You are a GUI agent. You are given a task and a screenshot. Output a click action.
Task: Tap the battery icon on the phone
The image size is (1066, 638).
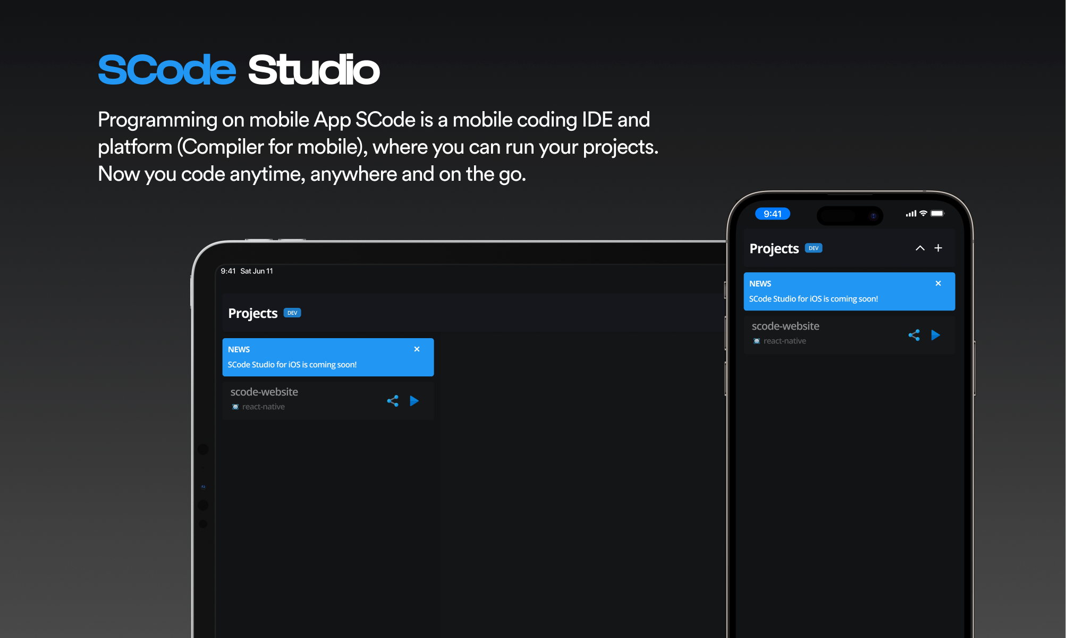click(x=937, y=213)
